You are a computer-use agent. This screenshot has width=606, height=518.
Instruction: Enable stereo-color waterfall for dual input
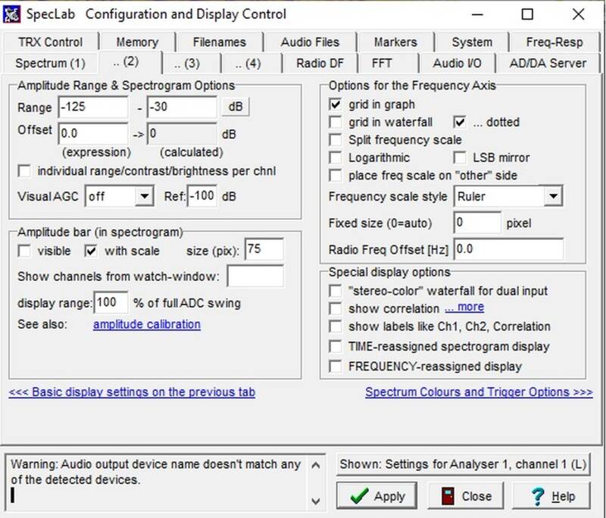[x=335, y=291]
